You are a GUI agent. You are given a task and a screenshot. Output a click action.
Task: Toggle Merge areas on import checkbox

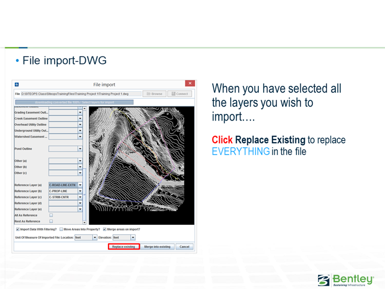tap(105, 229)
